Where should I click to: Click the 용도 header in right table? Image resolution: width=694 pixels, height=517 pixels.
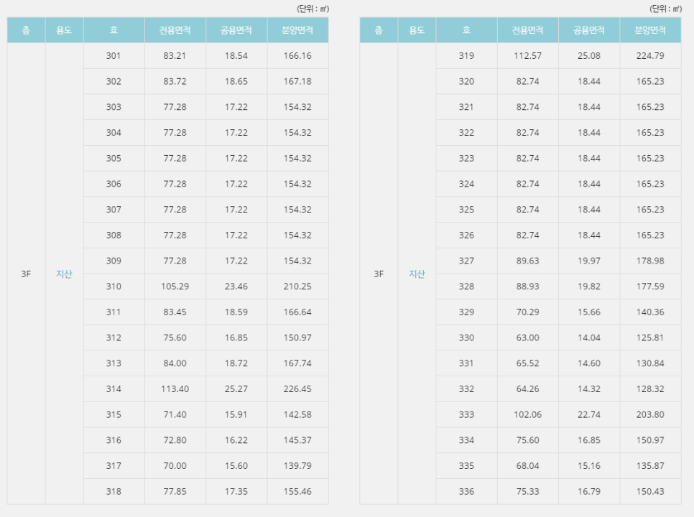click(x=417, y=30)
